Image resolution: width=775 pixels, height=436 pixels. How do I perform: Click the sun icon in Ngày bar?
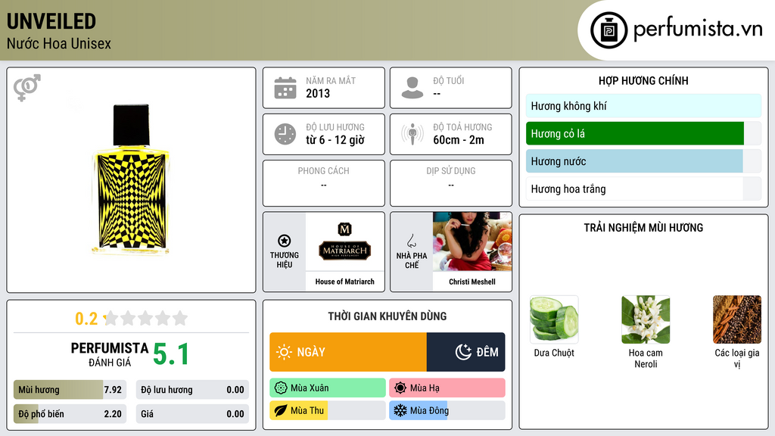click(x=284, y=352)
